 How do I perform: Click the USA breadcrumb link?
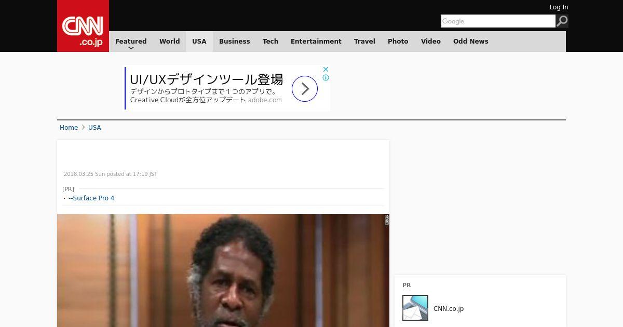pyautogui.click(x=94, y=128)
